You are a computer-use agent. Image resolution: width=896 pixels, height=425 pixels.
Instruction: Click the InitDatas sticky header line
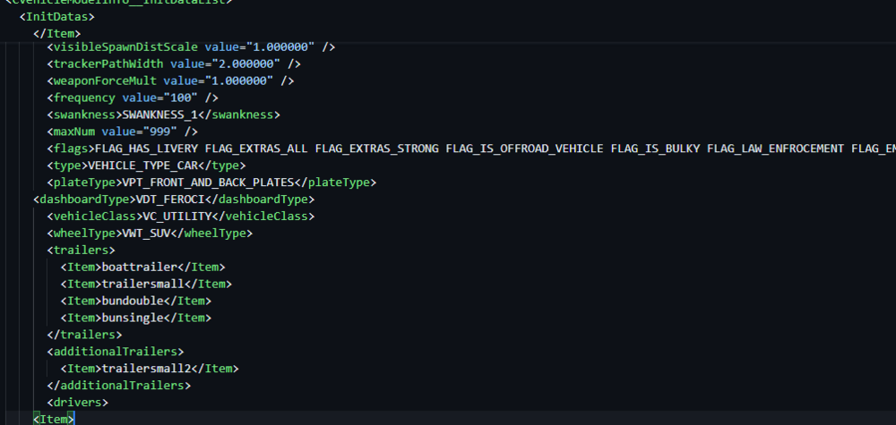(x=57, y=17)
